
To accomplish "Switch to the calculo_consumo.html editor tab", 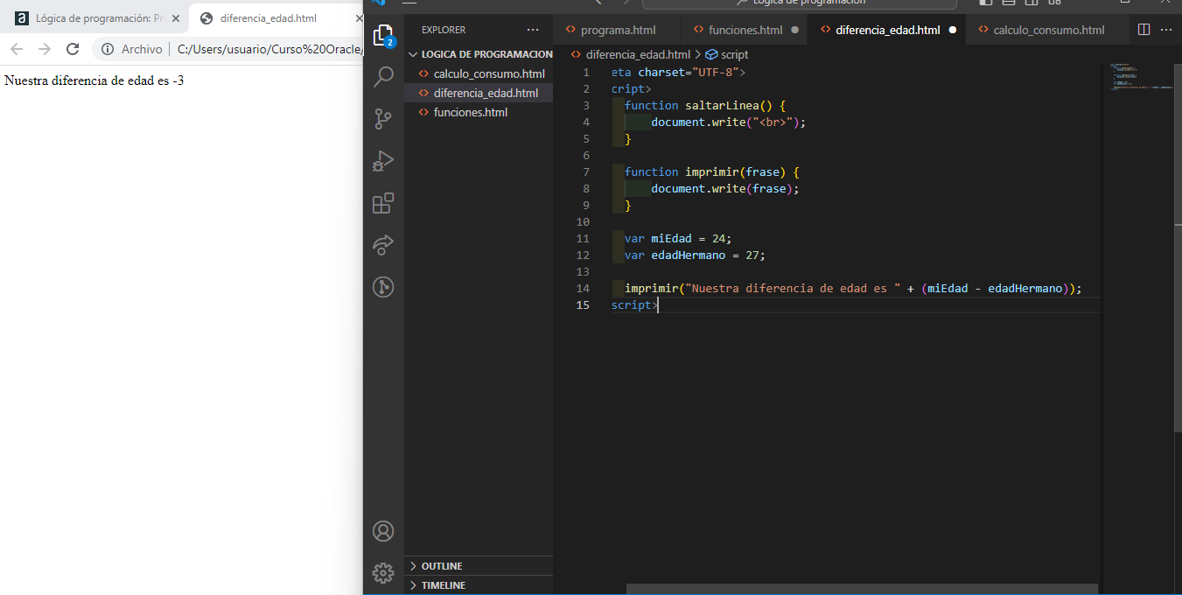I will point(1048,30).
